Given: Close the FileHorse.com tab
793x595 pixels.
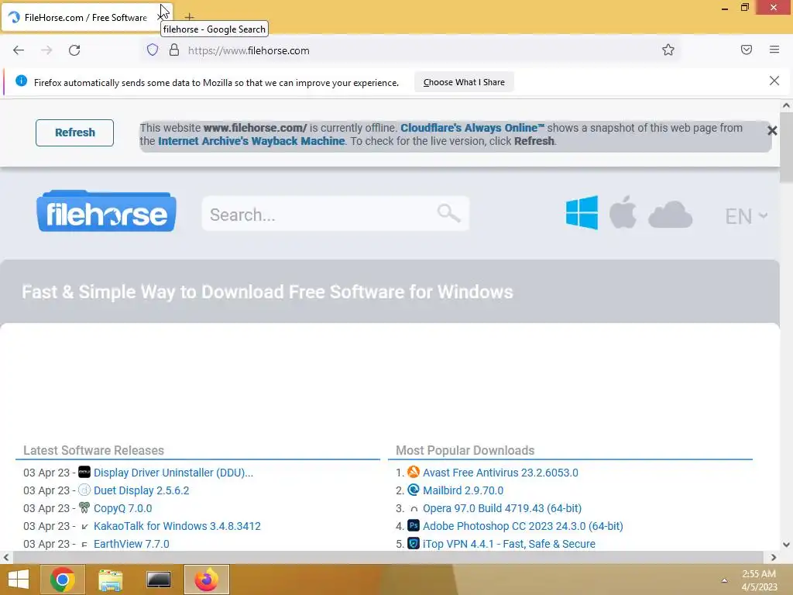Looking at the screenshot, I should coord(161,17).
